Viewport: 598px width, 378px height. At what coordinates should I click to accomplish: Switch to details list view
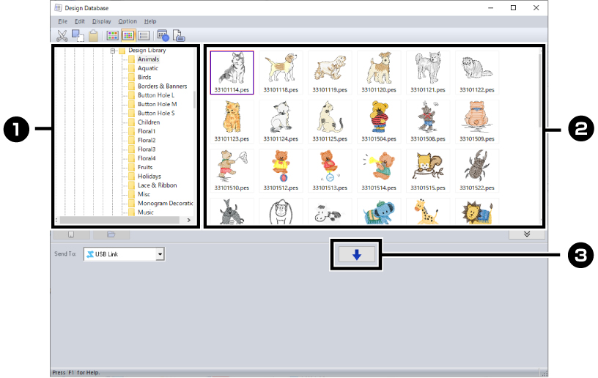(144, 34)
